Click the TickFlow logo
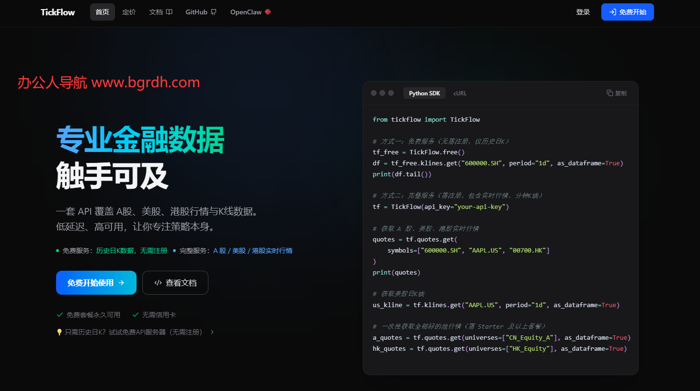 pos(57,12)
